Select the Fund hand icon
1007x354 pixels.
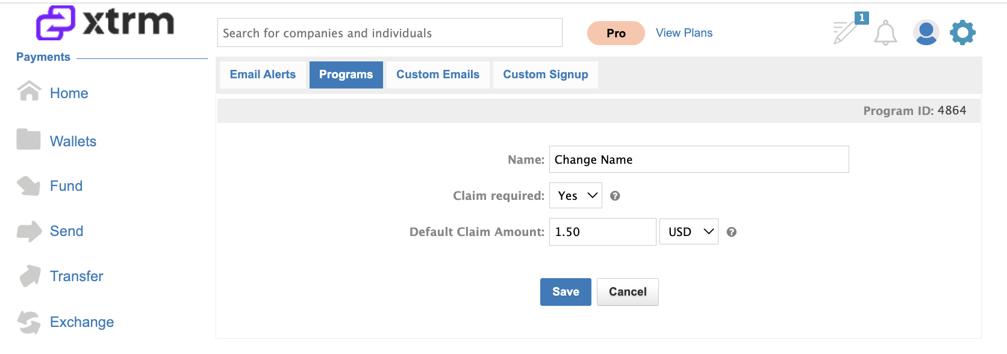[28, 185]
